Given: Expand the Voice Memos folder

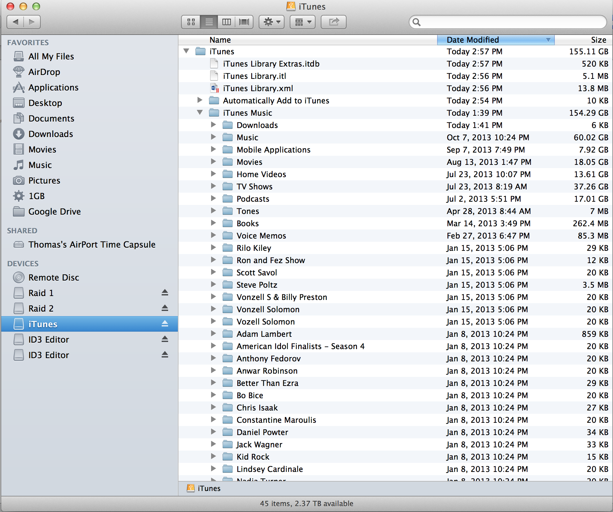Looking at the screenshot, I should pos(213,235).
